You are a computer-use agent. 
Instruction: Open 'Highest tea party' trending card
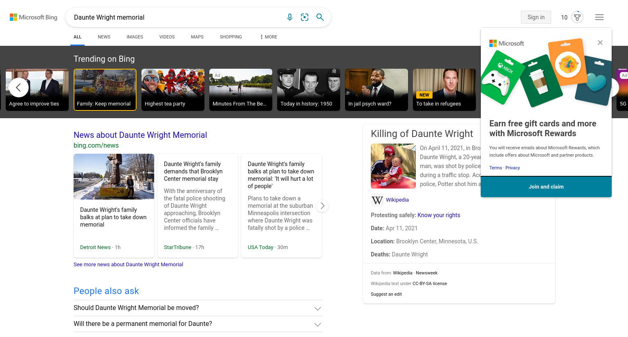pos(173,90)
